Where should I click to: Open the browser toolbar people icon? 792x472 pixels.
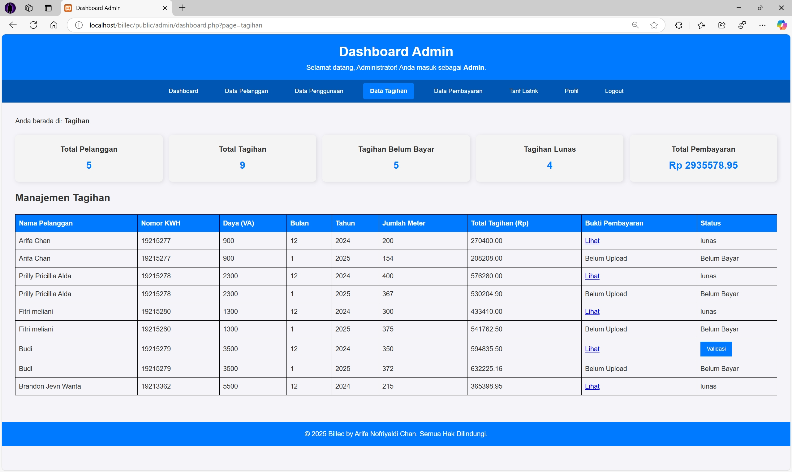tap(742, 25)
